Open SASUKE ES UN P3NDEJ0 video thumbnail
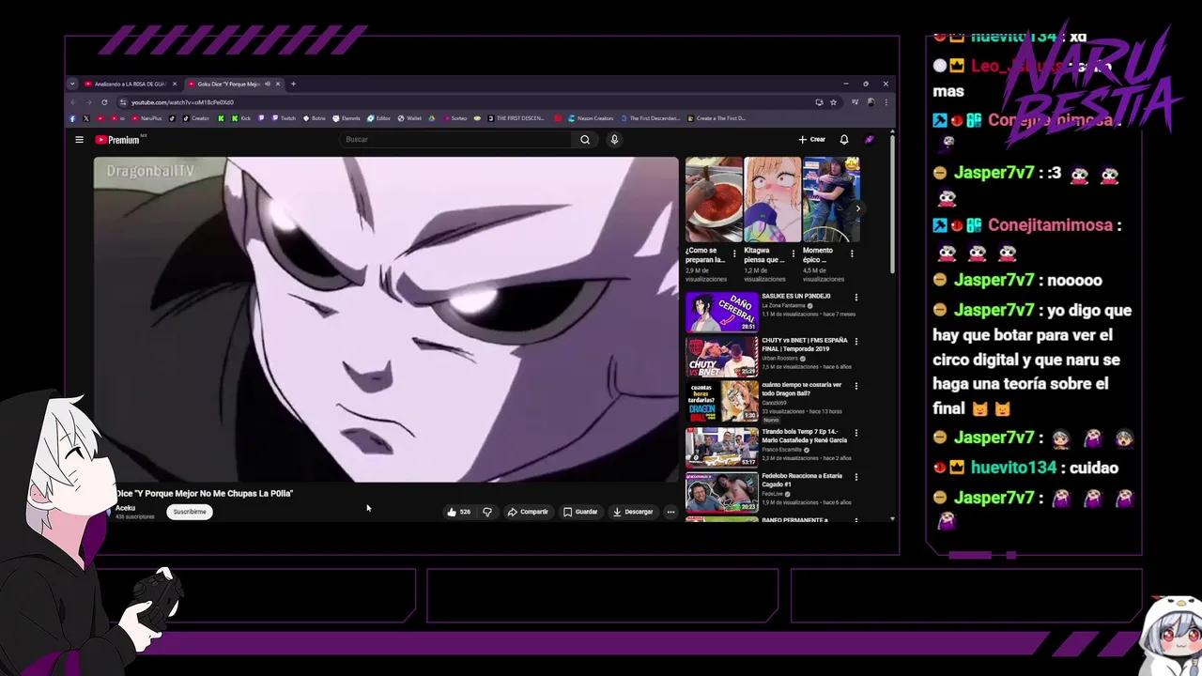 [721, 313]
